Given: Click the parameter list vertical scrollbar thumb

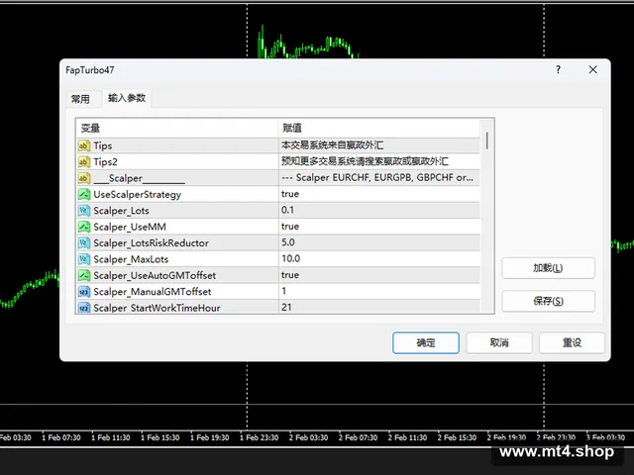Looking at the screenshot, I should tap(487, 141).
